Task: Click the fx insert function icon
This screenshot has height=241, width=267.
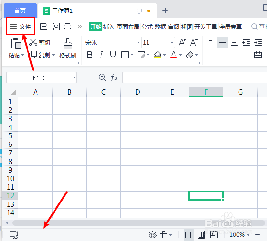Action: pos(114,77)
